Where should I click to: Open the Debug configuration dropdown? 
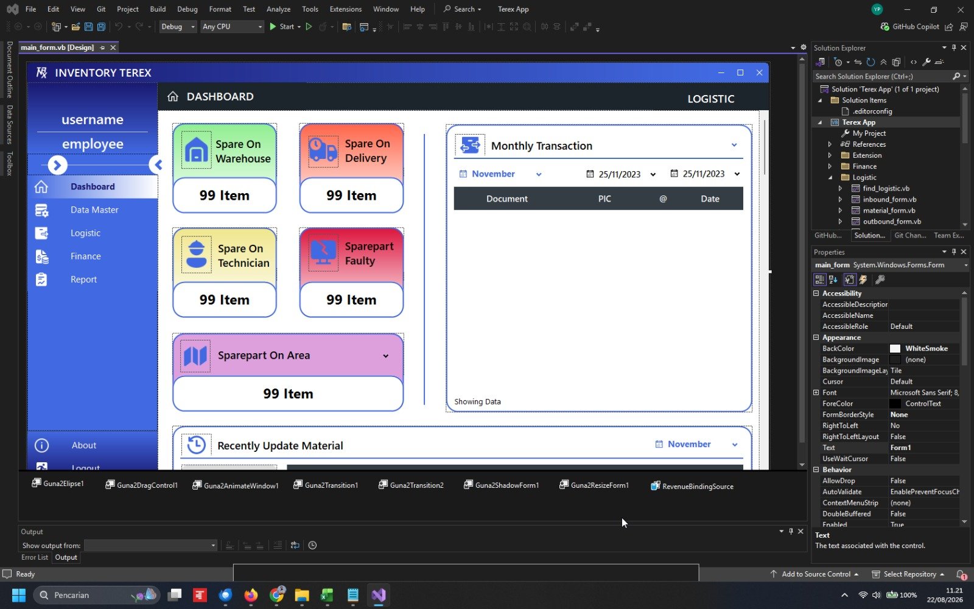click(x=178, y=27)
